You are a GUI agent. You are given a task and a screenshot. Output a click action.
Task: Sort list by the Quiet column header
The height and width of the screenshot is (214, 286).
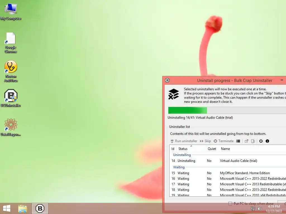point(212,149)
